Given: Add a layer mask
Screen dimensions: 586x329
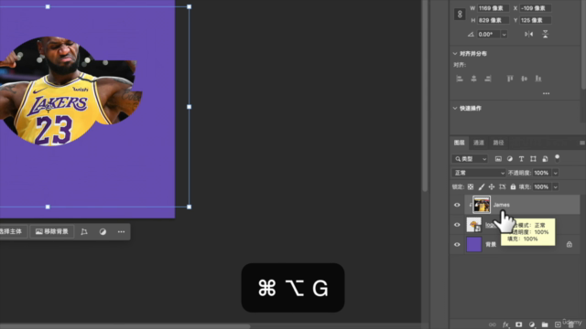Looking at the screenshot, I should [x=519, y=324].
